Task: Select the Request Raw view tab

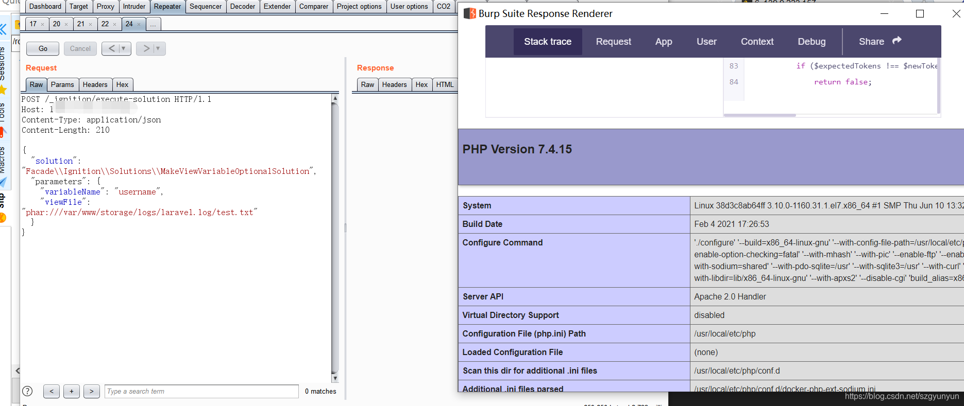Action: pos(37,84)
